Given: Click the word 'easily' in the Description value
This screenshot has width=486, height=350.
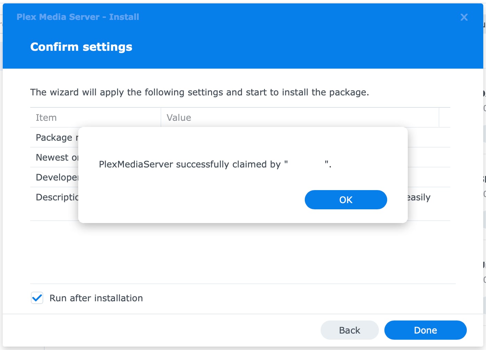Looking at the screenshot, I should [419, 197].
